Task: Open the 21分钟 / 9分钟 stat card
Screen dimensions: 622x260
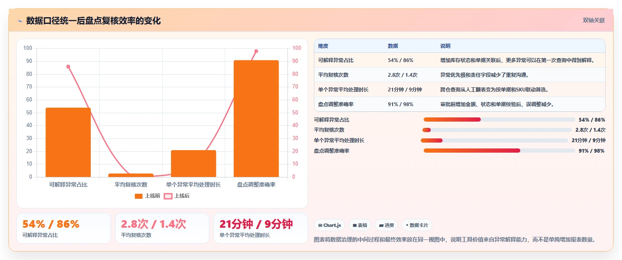Action: (261, 228)
